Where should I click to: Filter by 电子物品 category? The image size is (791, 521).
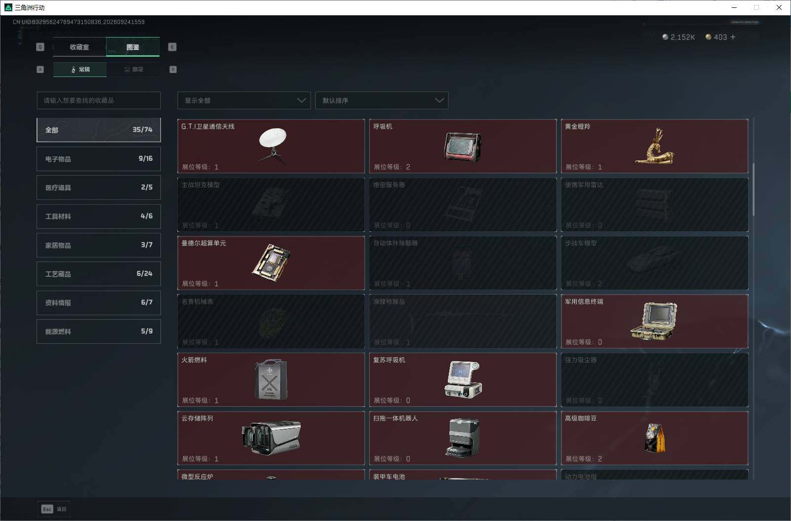[99, 159]
